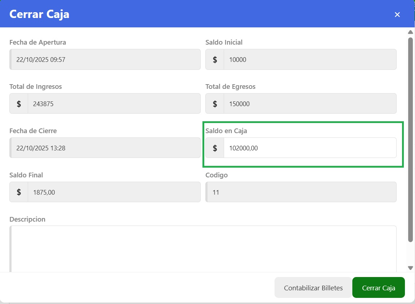415x304 pixels.
Task: Click the dollar icon beside Saldo en Caja
Action: point(215,148)
